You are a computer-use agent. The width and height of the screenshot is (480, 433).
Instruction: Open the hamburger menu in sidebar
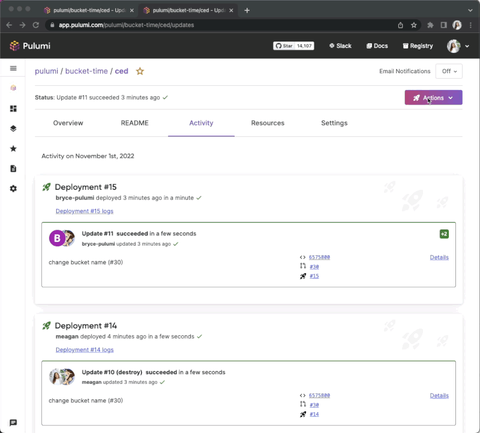(13, 68)
